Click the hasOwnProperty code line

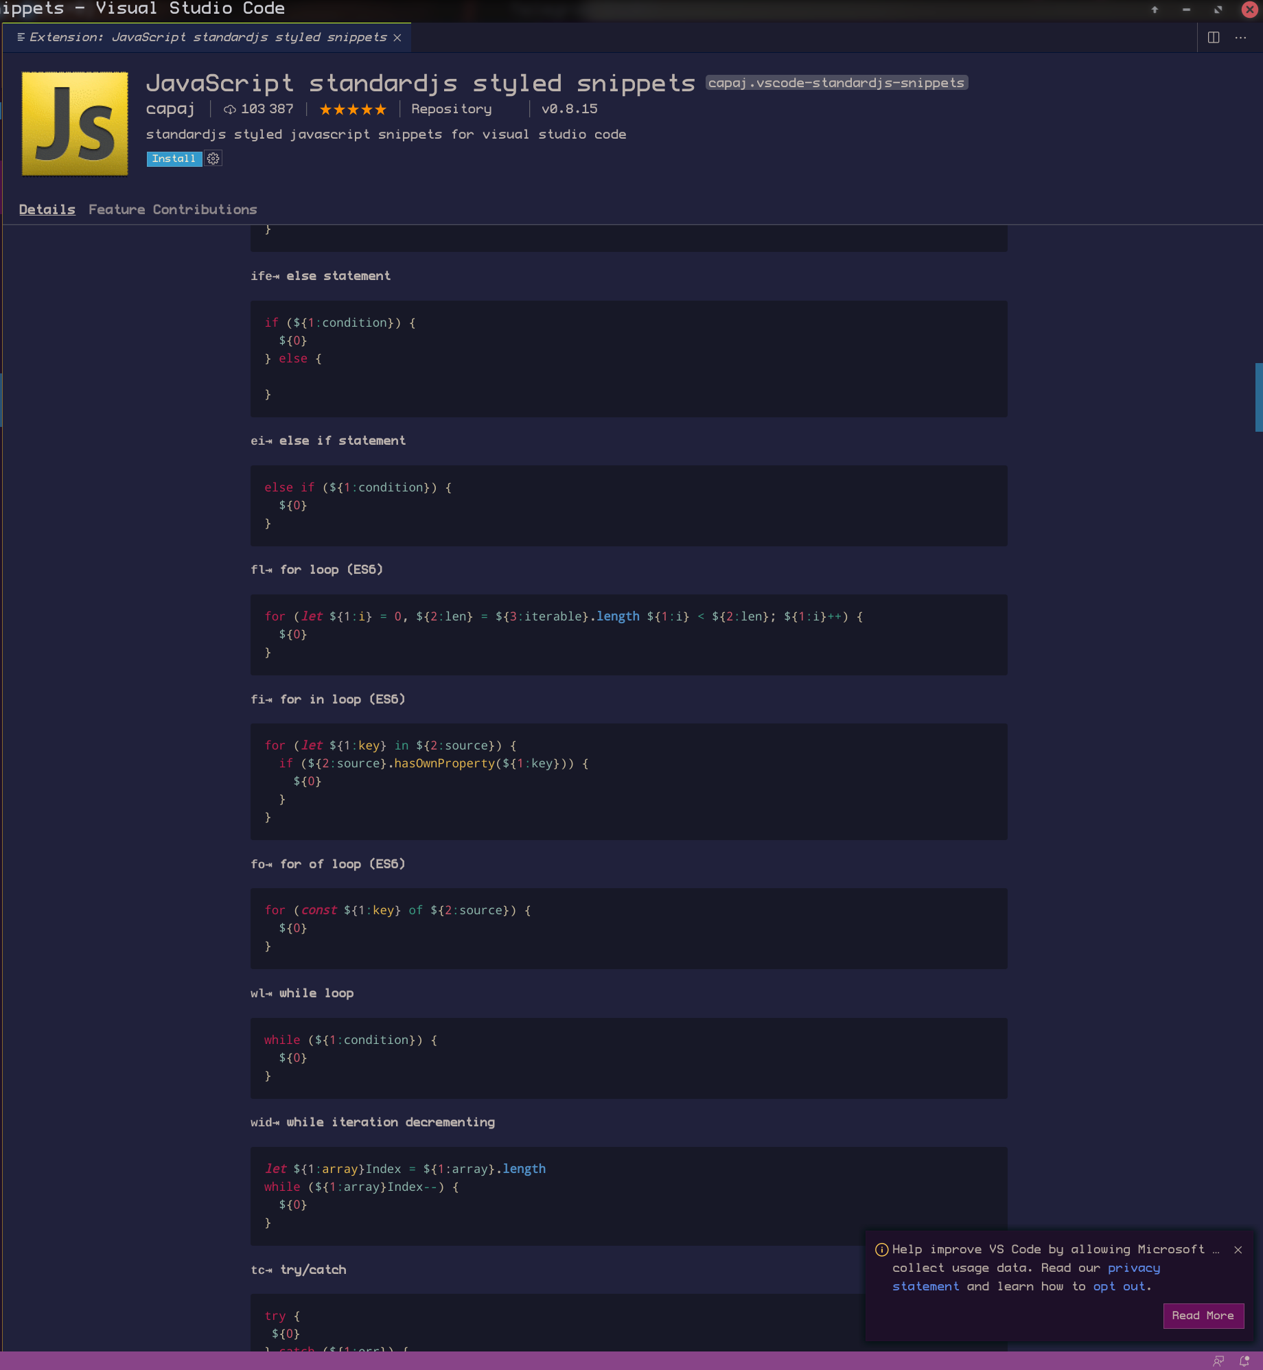click(434, 763)
